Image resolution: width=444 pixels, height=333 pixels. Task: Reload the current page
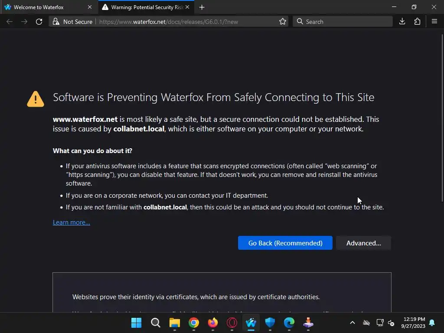39,22
